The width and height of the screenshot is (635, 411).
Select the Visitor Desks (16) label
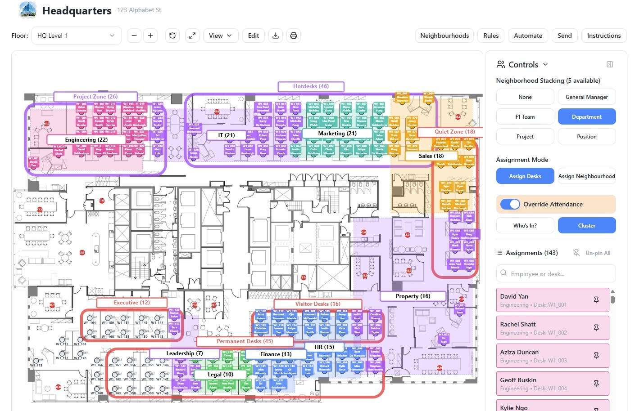pos(317,304)
